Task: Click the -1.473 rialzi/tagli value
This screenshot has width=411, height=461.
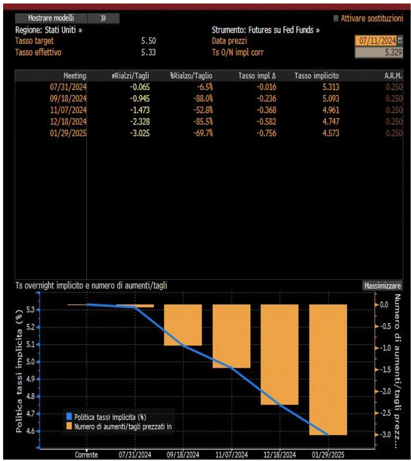Action: pyautogui.click(x=140, y=110)
